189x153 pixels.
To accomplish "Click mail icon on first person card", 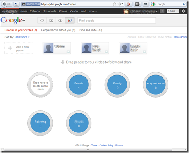I will click(68, 52).
